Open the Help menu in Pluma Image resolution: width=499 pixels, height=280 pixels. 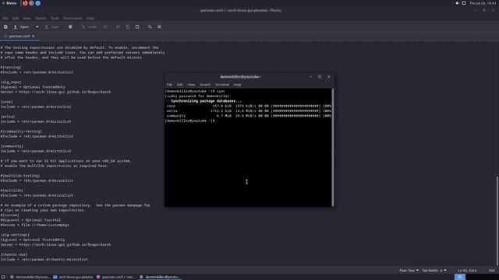pos(90,19)
